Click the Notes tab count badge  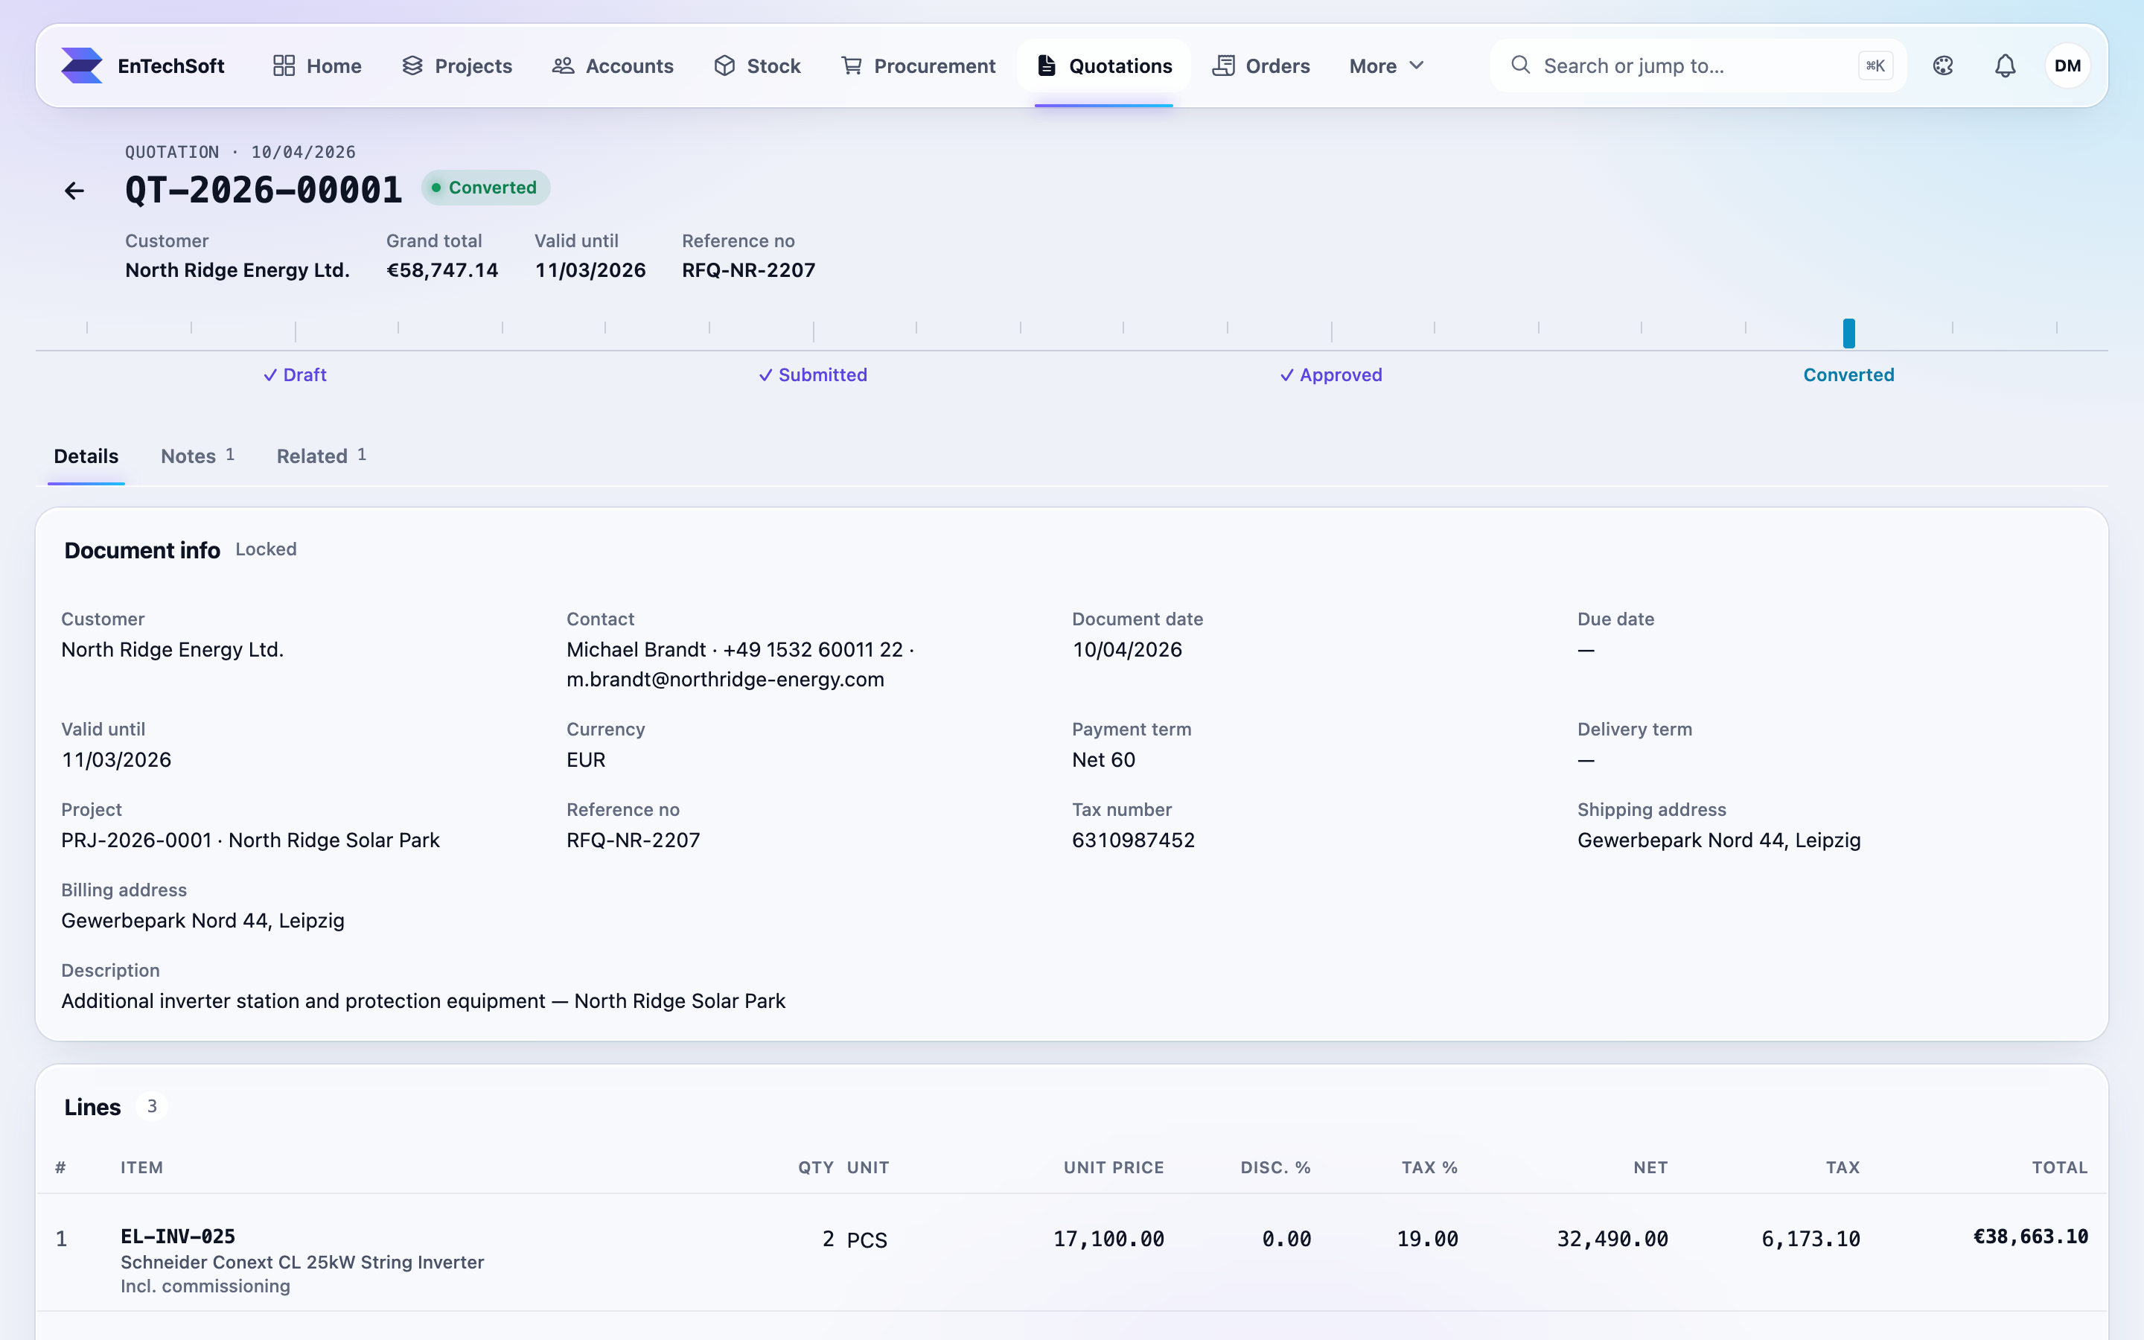(x=229, y=455)
